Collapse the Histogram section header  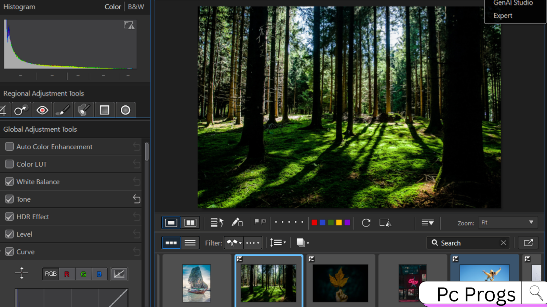(19, 7)
